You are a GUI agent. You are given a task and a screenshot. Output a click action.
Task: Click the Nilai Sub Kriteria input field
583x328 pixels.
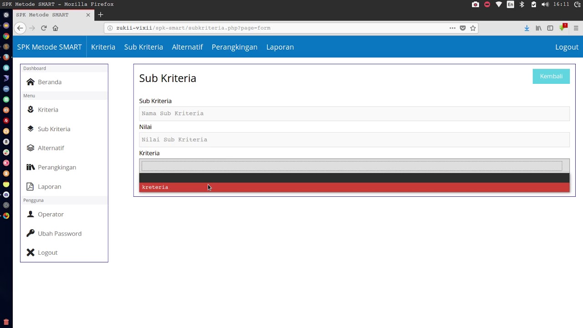354,140
